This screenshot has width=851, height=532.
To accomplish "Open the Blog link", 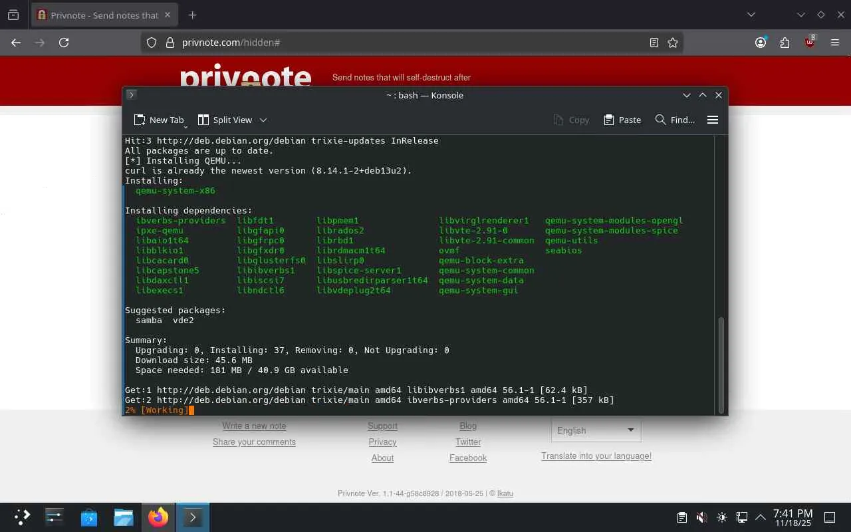I will [x=468, y=426].
